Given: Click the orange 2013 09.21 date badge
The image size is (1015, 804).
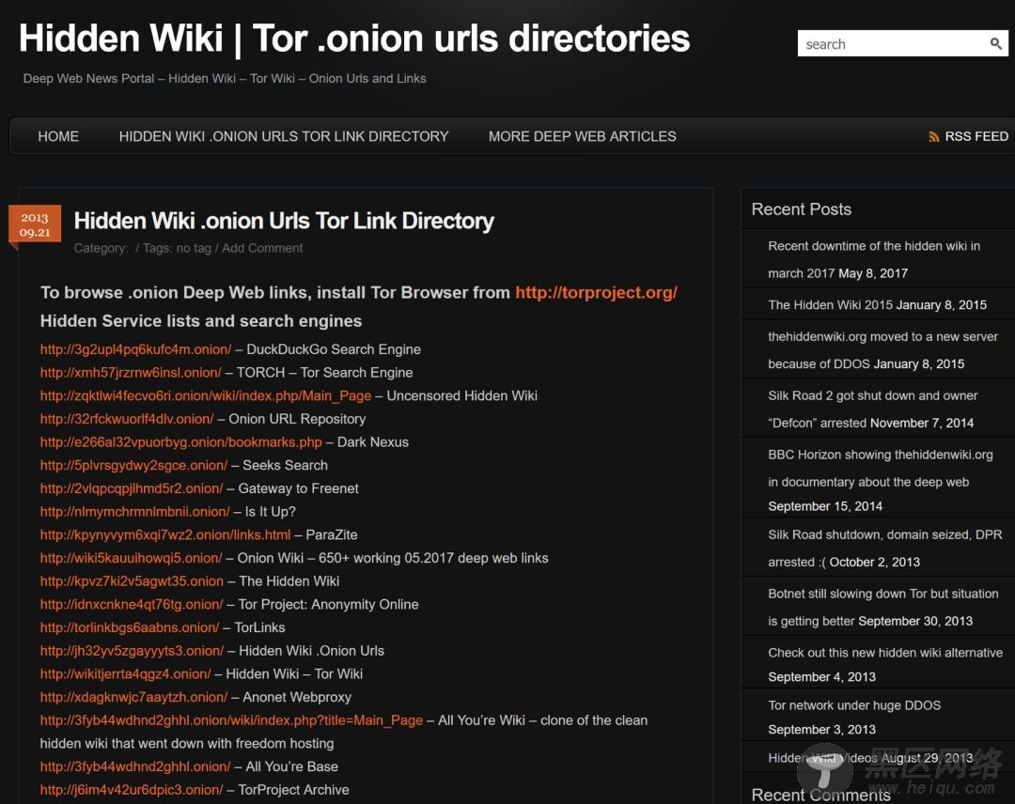Looking at the screenshot, I should click(35, 225).
